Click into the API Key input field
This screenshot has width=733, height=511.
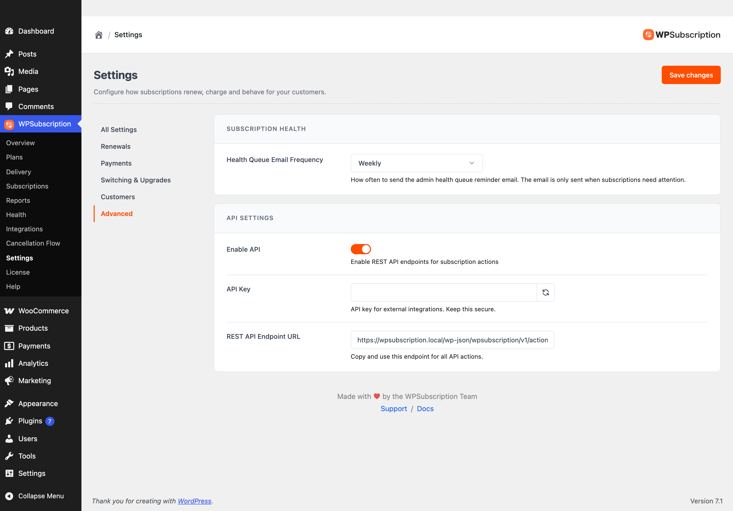click(443, 292)
